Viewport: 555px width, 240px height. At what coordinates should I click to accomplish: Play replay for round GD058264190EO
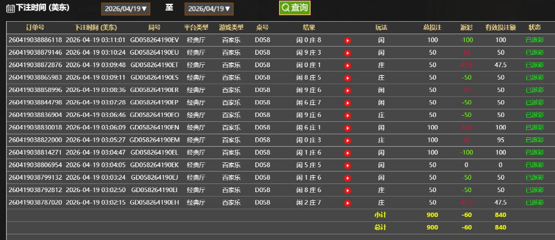347,116
